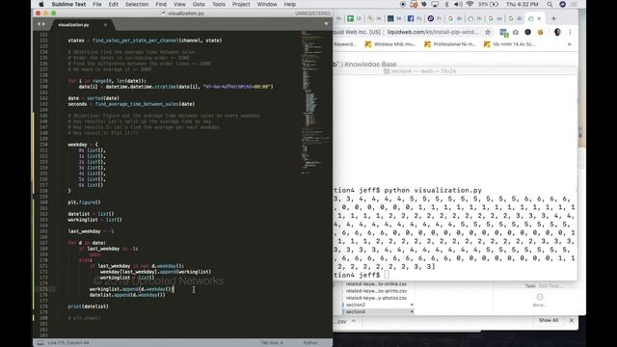Open the Window menu

click(267, 4)
